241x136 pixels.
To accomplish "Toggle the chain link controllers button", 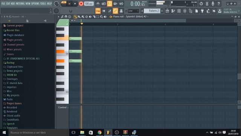I will 116,11.
